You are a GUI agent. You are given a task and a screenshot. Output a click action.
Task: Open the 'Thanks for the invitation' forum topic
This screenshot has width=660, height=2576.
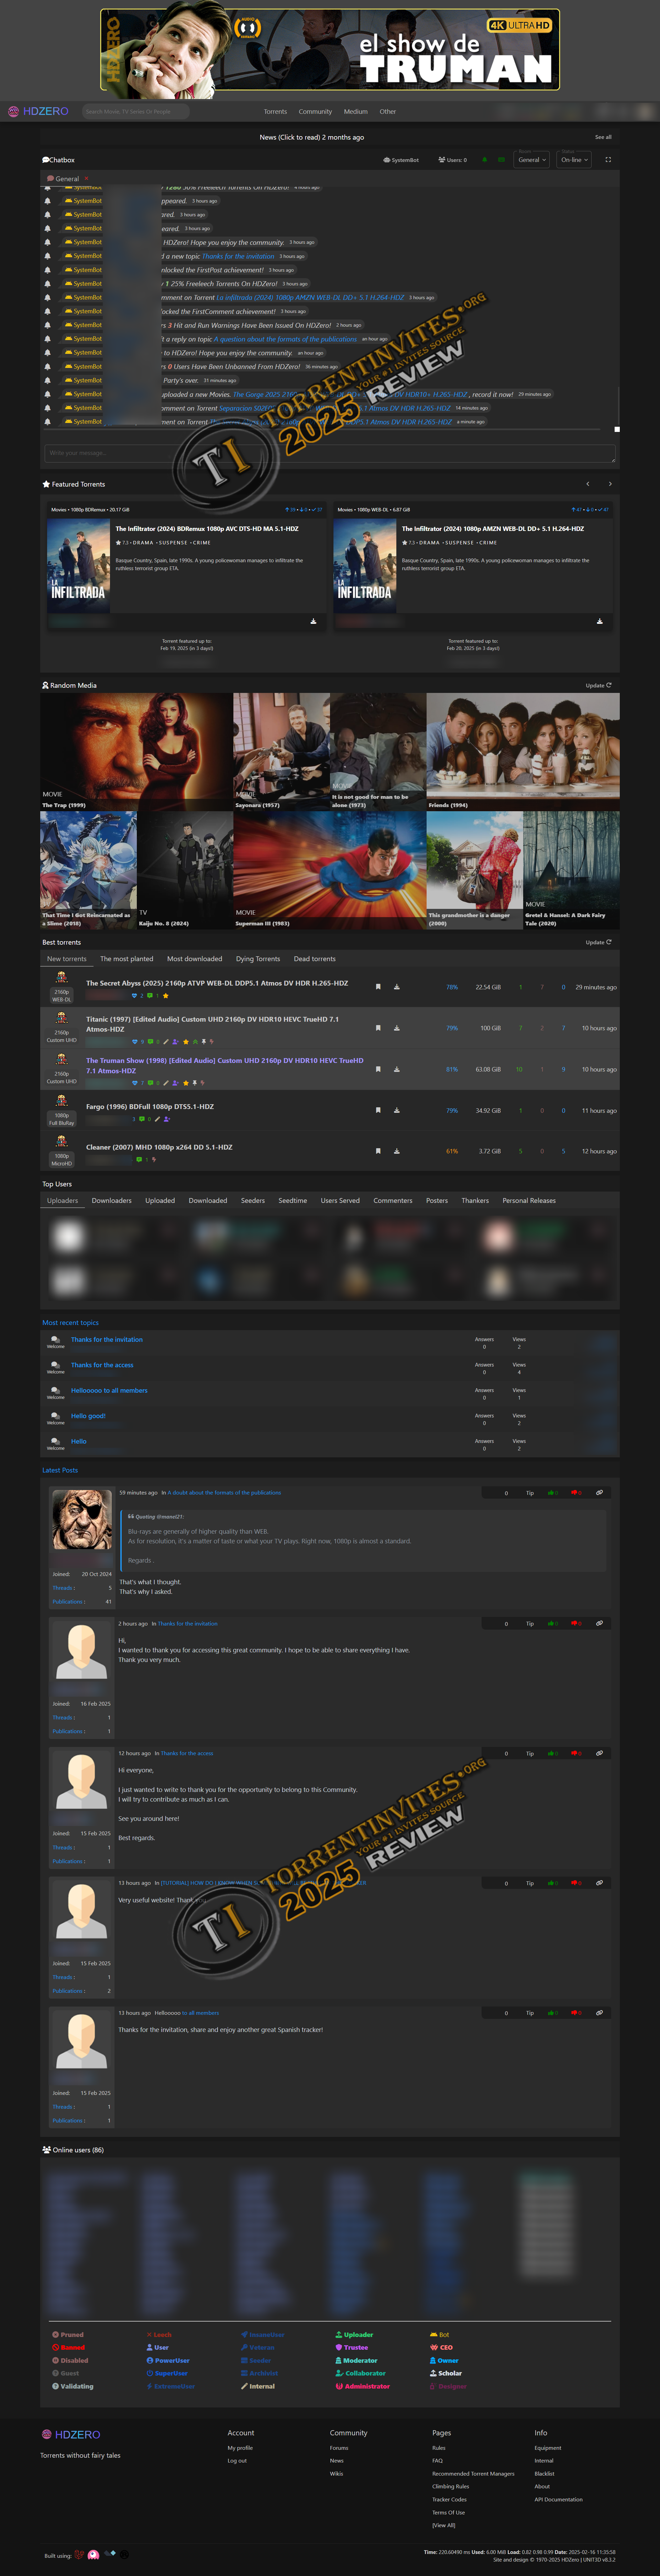pos(107,1340)
